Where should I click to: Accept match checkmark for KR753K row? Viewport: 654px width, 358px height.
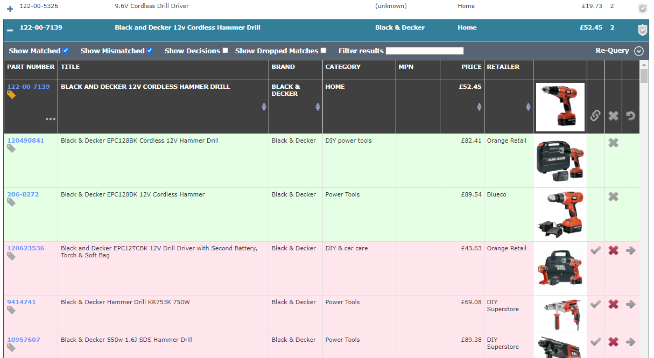[595, 304]
